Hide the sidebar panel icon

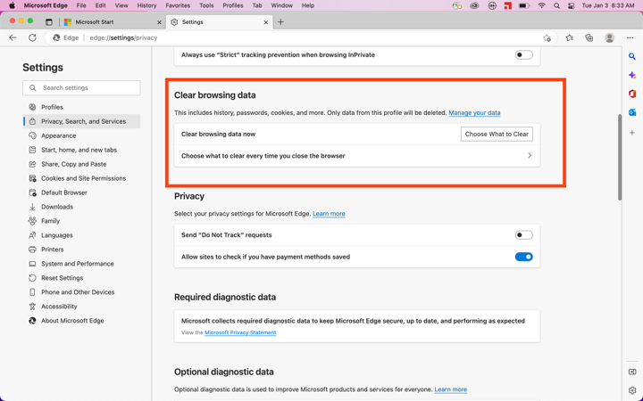632,372
